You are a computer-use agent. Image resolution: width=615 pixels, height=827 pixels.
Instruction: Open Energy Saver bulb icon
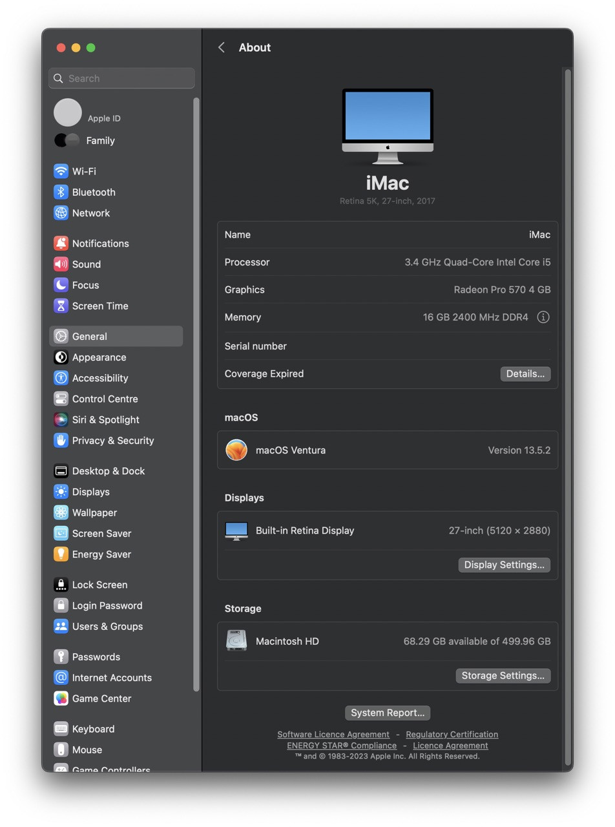61,554
